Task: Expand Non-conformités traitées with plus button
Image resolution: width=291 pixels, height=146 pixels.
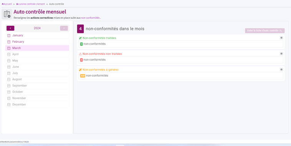Action: [281, 38]
